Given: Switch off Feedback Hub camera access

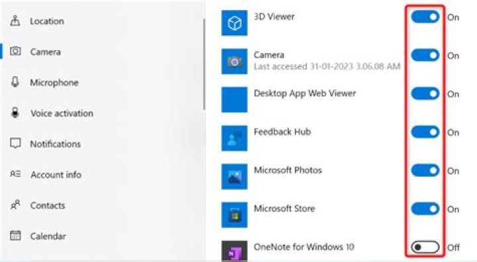Looking at the screenshot, I should (425, 132).
